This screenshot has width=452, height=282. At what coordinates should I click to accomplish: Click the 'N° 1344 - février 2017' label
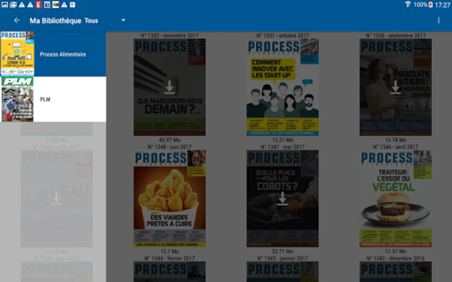point(169,258)
